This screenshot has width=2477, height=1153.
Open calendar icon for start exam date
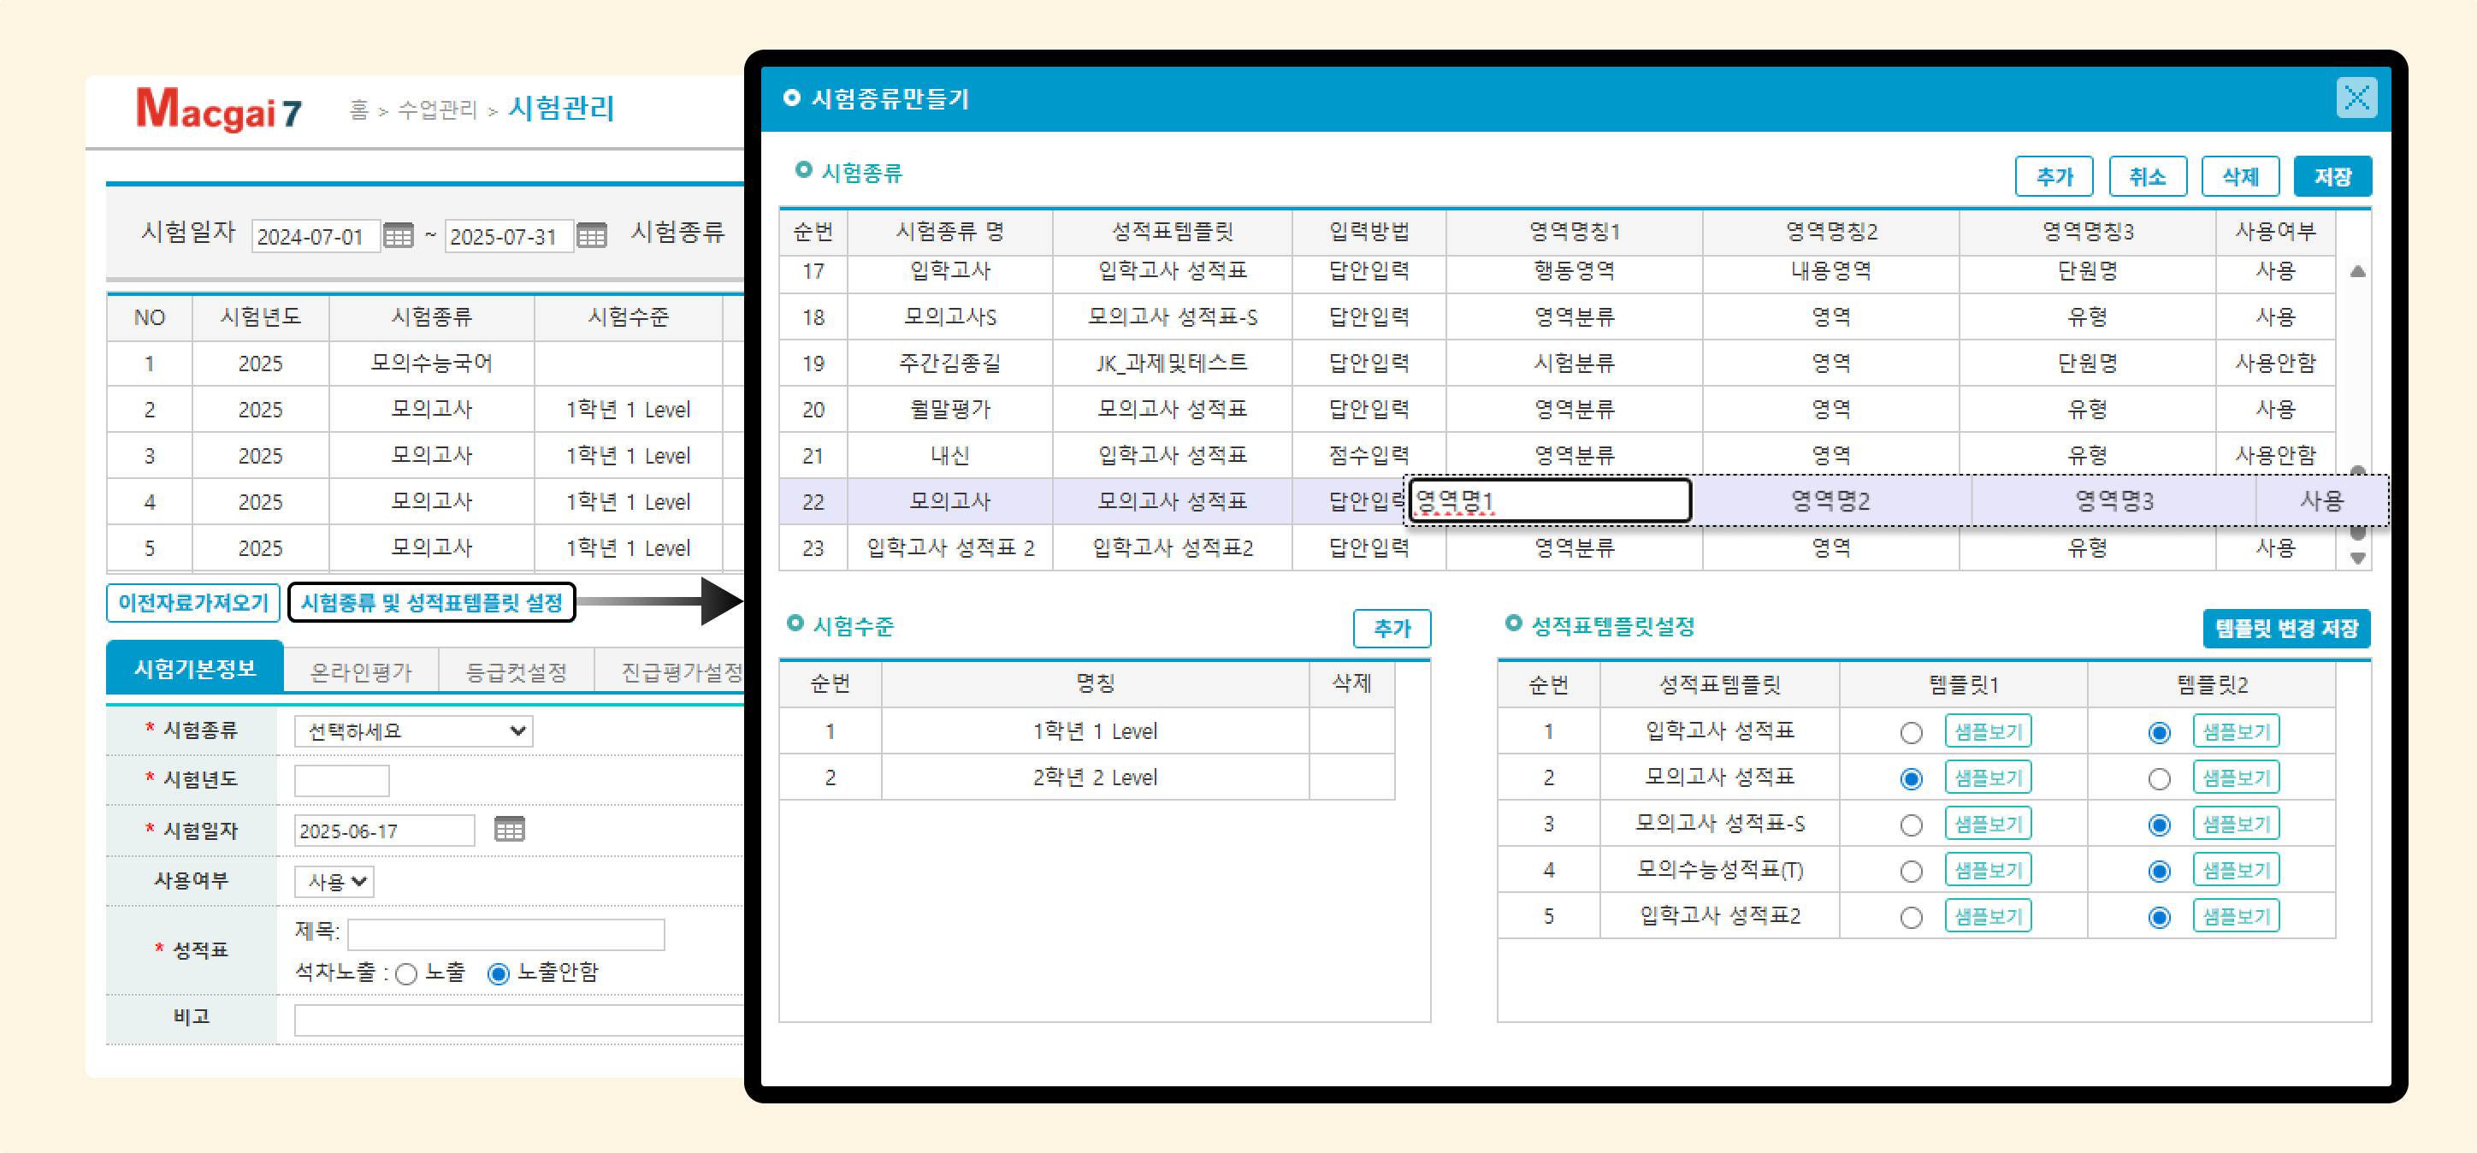click(x=398, y=235)
